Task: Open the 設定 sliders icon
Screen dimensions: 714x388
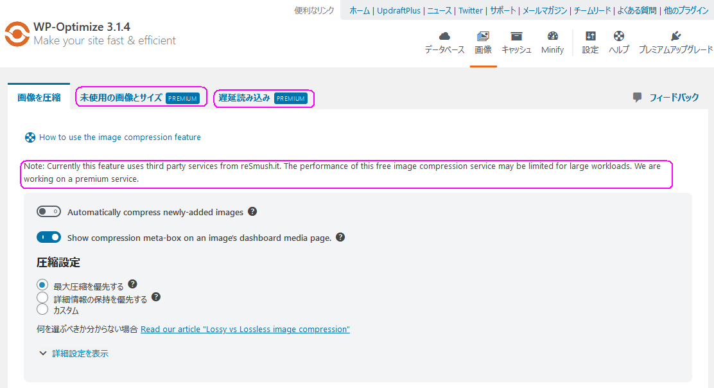Action: pyautogui.click(x=590, y=37)
